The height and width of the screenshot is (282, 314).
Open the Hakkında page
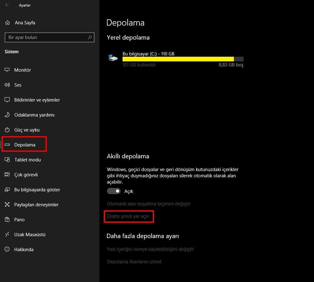click(x=24, y=250)
